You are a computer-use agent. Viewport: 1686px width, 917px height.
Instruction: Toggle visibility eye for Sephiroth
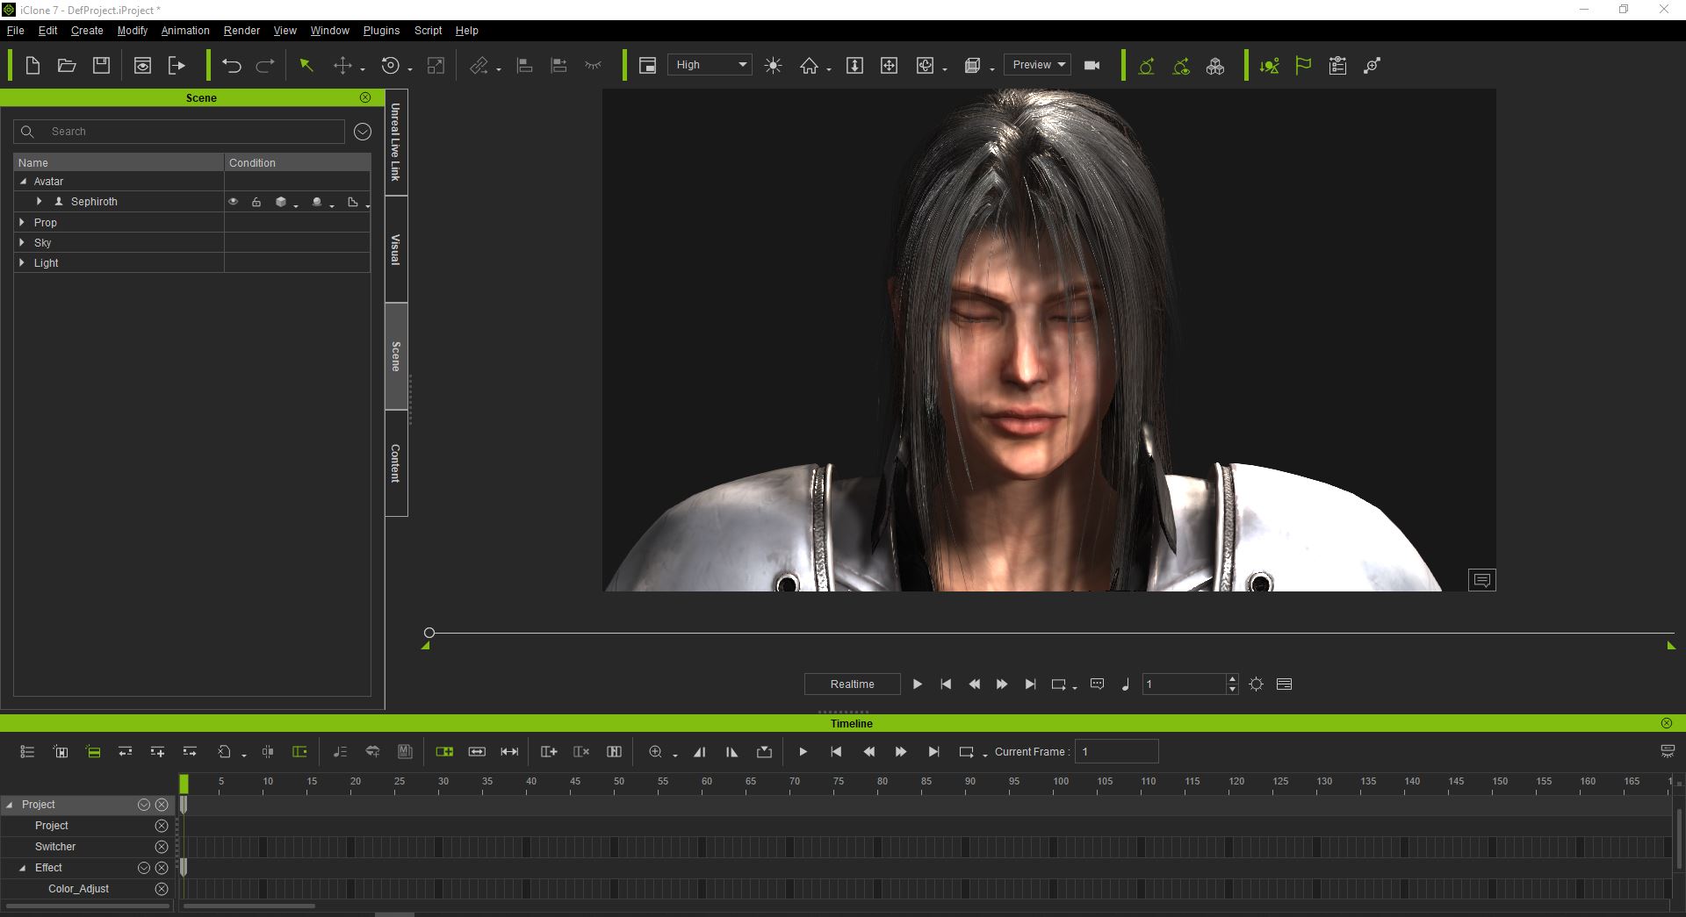tap(234, 202)
